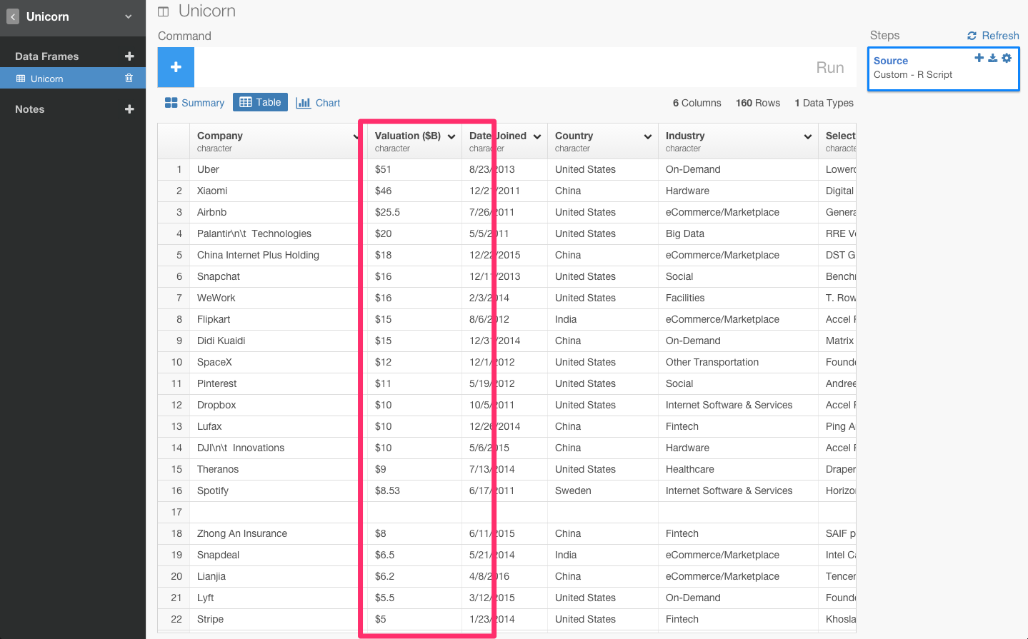This screenshot has width=1028, height=639.
Task: Click the Run button
Action: tap(830, 67)
